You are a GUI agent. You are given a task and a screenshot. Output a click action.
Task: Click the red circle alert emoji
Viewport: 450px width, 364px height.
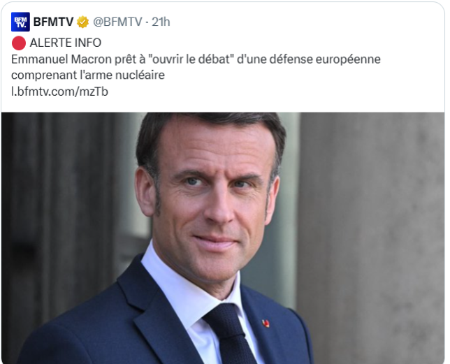click(19, 43)
